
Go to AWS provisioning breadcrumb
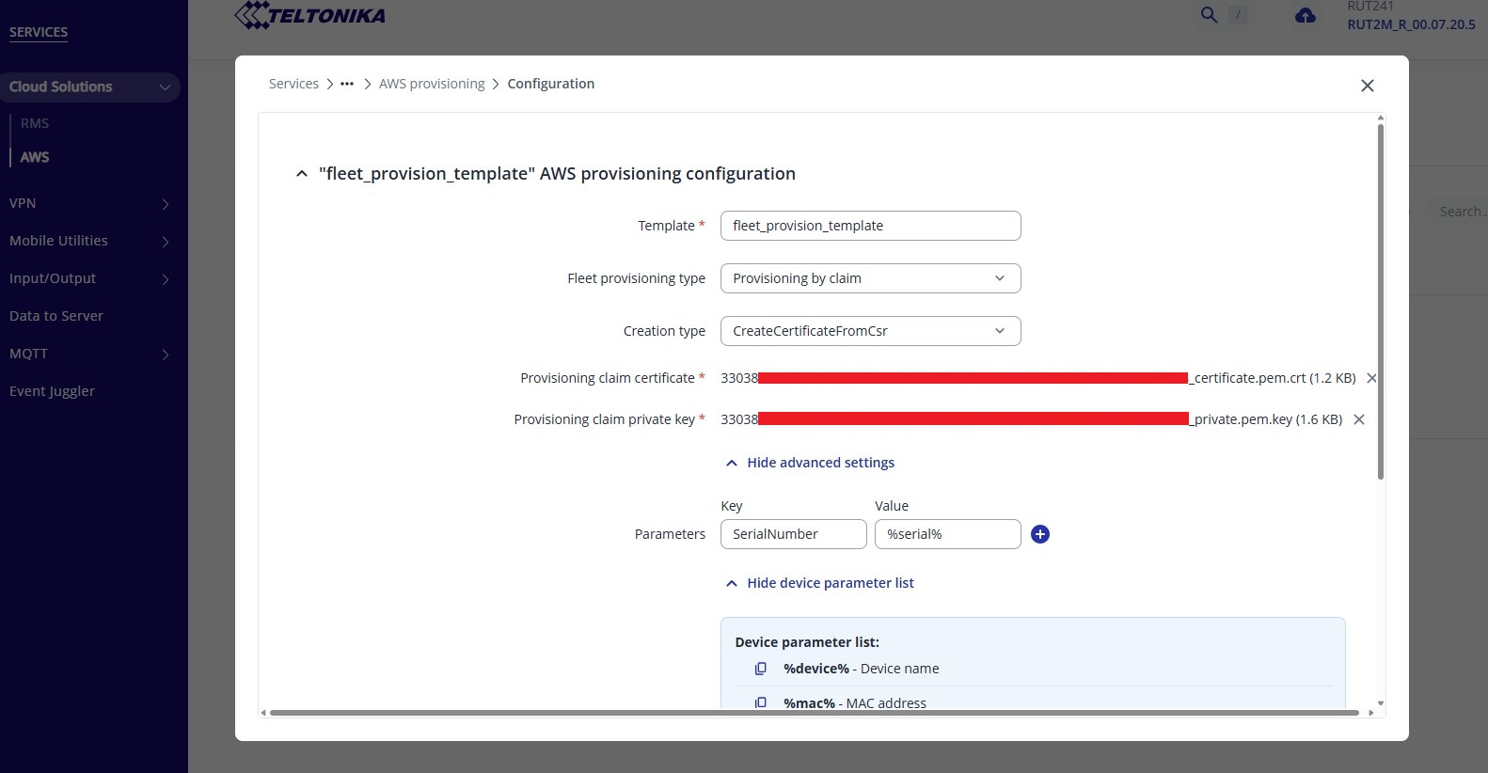point(432,84)
